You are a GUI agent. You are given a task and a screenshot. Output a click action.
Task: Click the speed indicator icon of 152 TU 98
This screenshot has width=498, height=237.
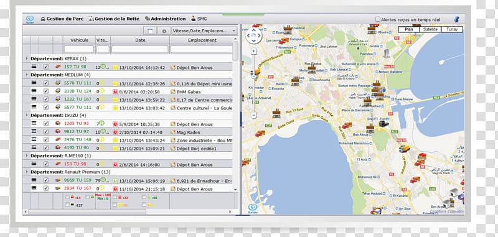tap(103, 67)
